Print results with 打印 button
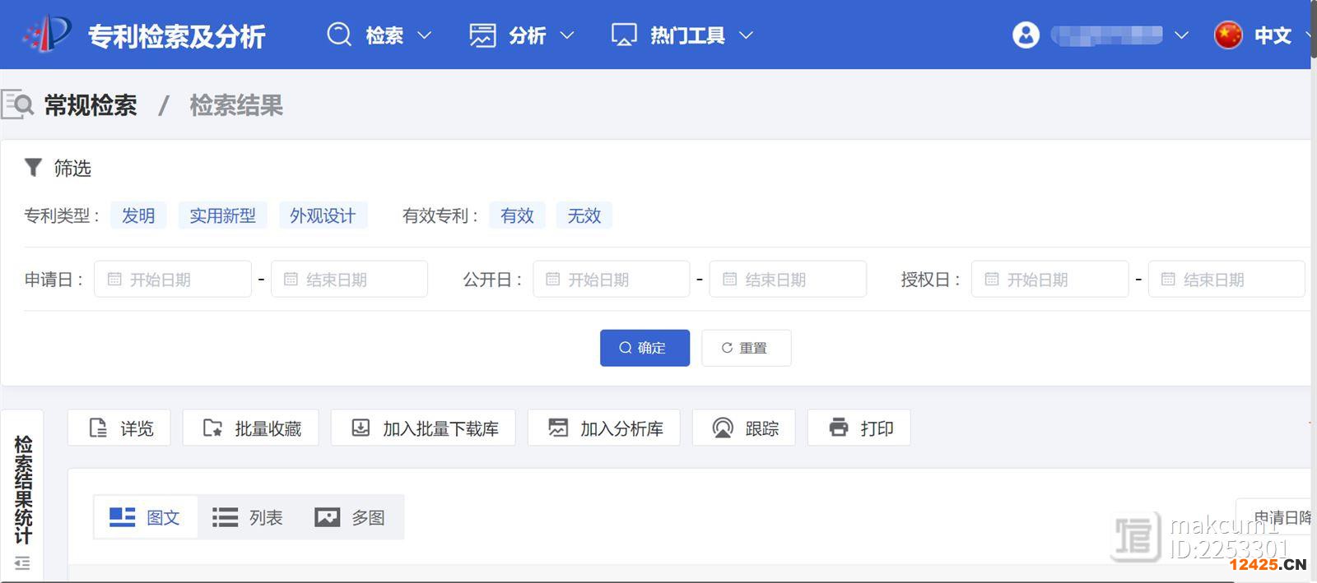 click(x=859, y=428)
